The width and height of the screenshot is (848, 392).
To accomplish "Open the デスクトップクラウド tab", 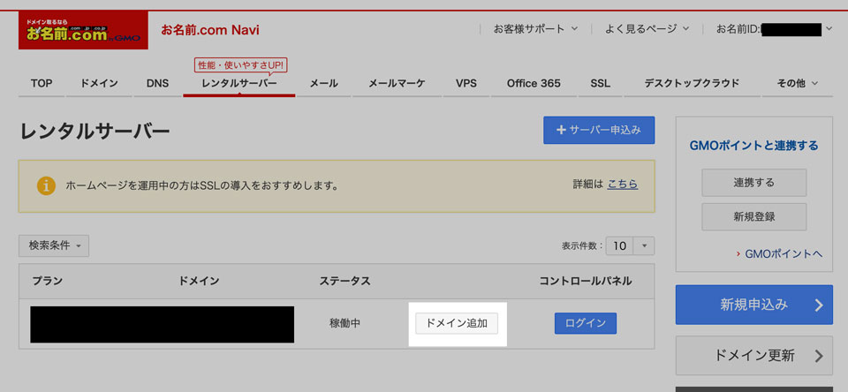I will (692, 83).
